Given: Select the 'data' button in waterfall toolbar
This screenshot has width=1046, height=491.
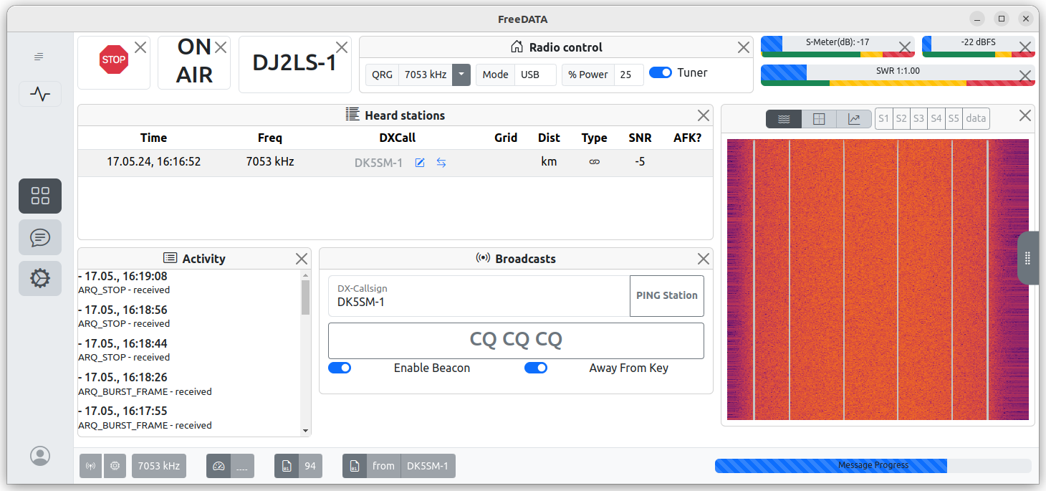Looking at the screenshot, I should click(x=976, y=119).
